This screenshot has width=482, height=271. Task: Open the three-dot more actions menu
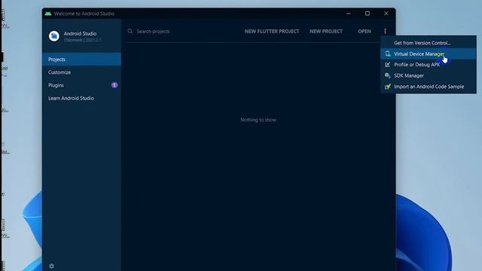pyautogui.click(x=385, y=31)
